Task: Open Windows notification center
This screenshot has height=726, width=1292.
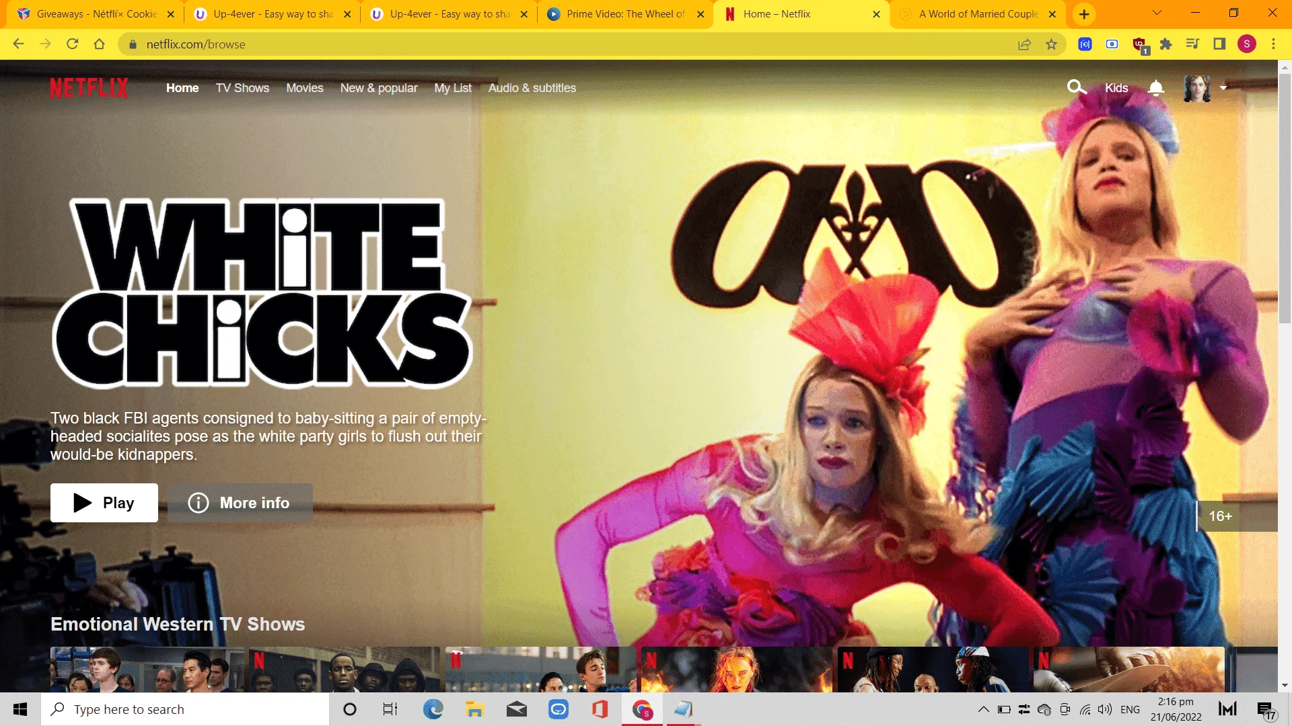Action: 1265,709
